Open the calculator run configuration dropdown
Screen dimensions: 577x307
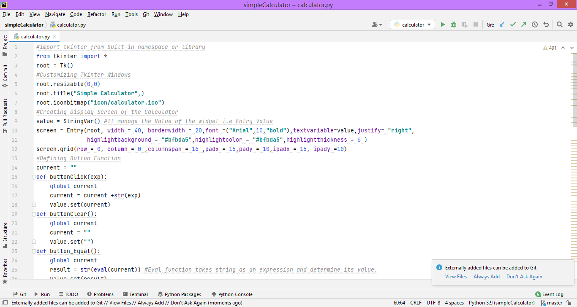click(412, 24)
